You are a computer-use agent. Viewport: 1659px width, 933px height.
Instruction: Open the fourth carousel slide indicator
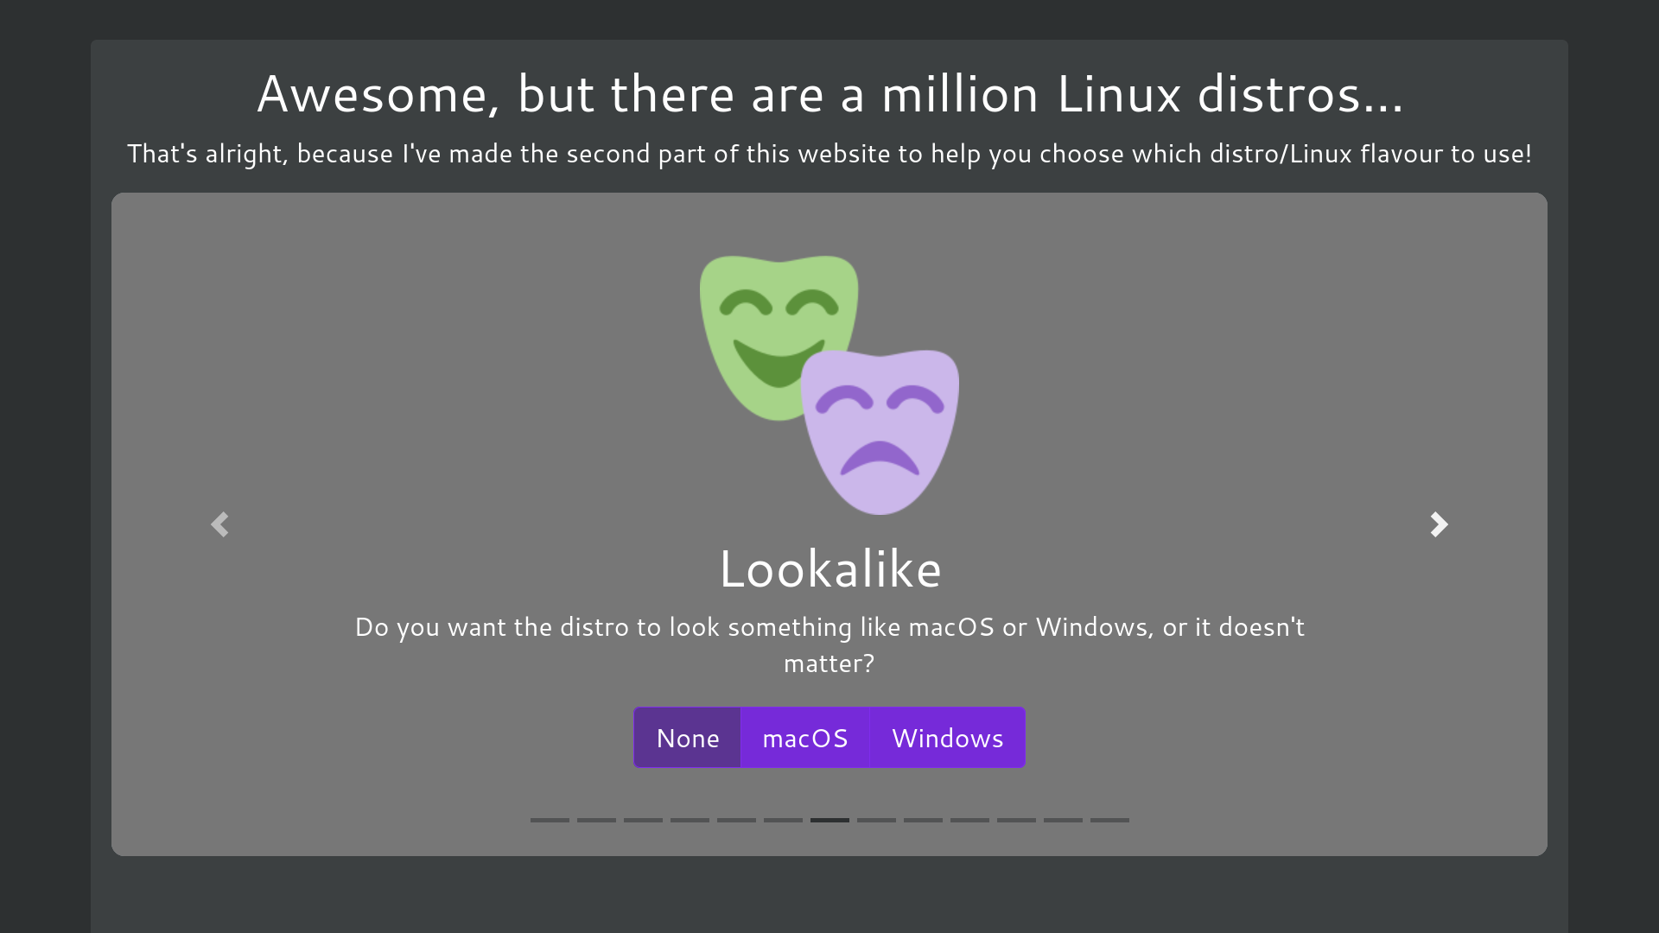[x=690, y=820]
